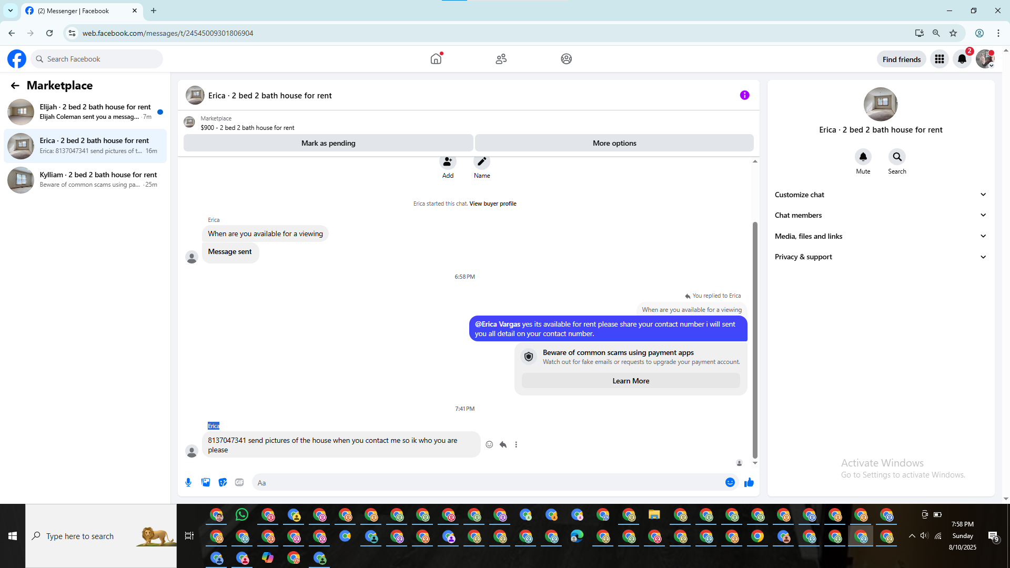Send a thumbs-up like
The image size is (1010, 568).
point(749,482)
